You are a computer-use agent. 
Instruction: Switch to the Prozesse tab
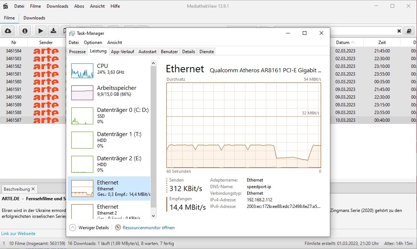coord(78,52)
